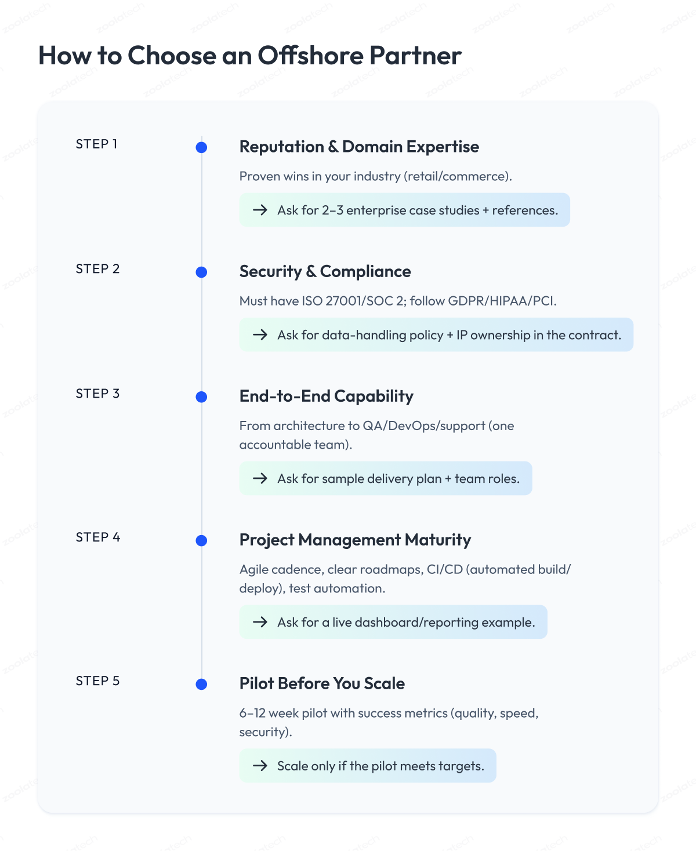Click the End-to-End Capability heading
This screenshot has width=696, height=851.
point(326,397)
